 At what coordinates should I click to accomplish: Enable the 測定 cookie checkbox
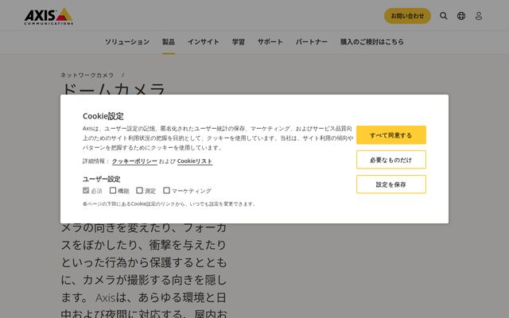click(x=140, y=191)
